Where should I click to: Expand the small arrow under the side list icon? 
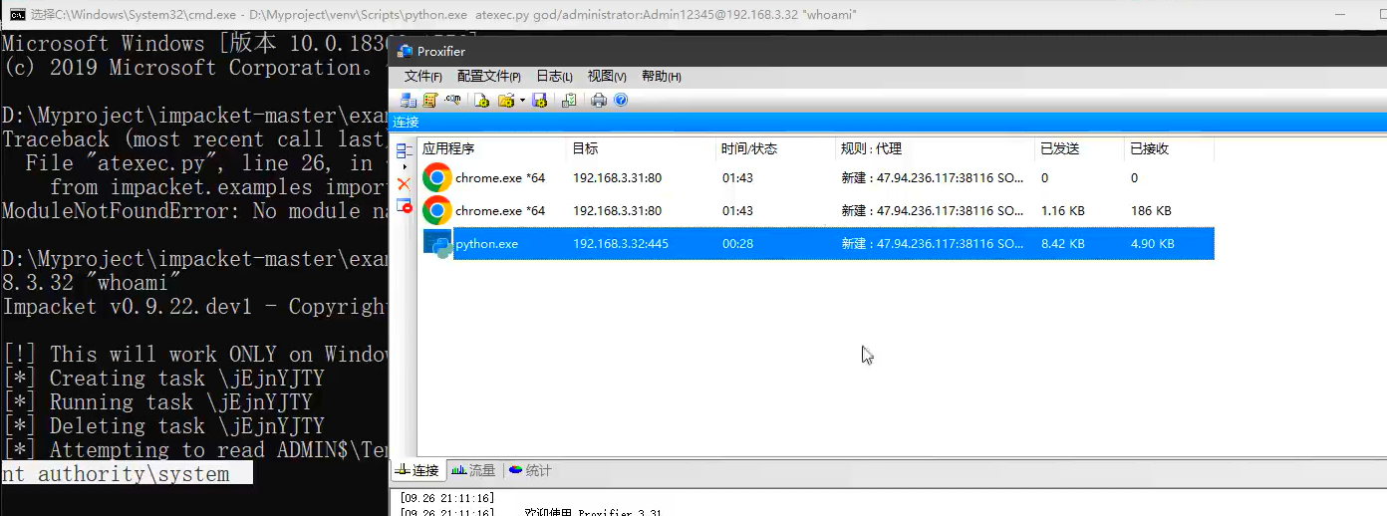pos(404,166)
